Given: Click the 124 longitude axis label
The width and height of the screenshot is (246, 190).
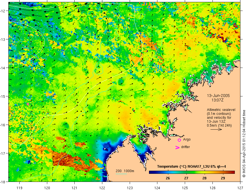Looking at the screenshot, I should click(x=157, y=188).
